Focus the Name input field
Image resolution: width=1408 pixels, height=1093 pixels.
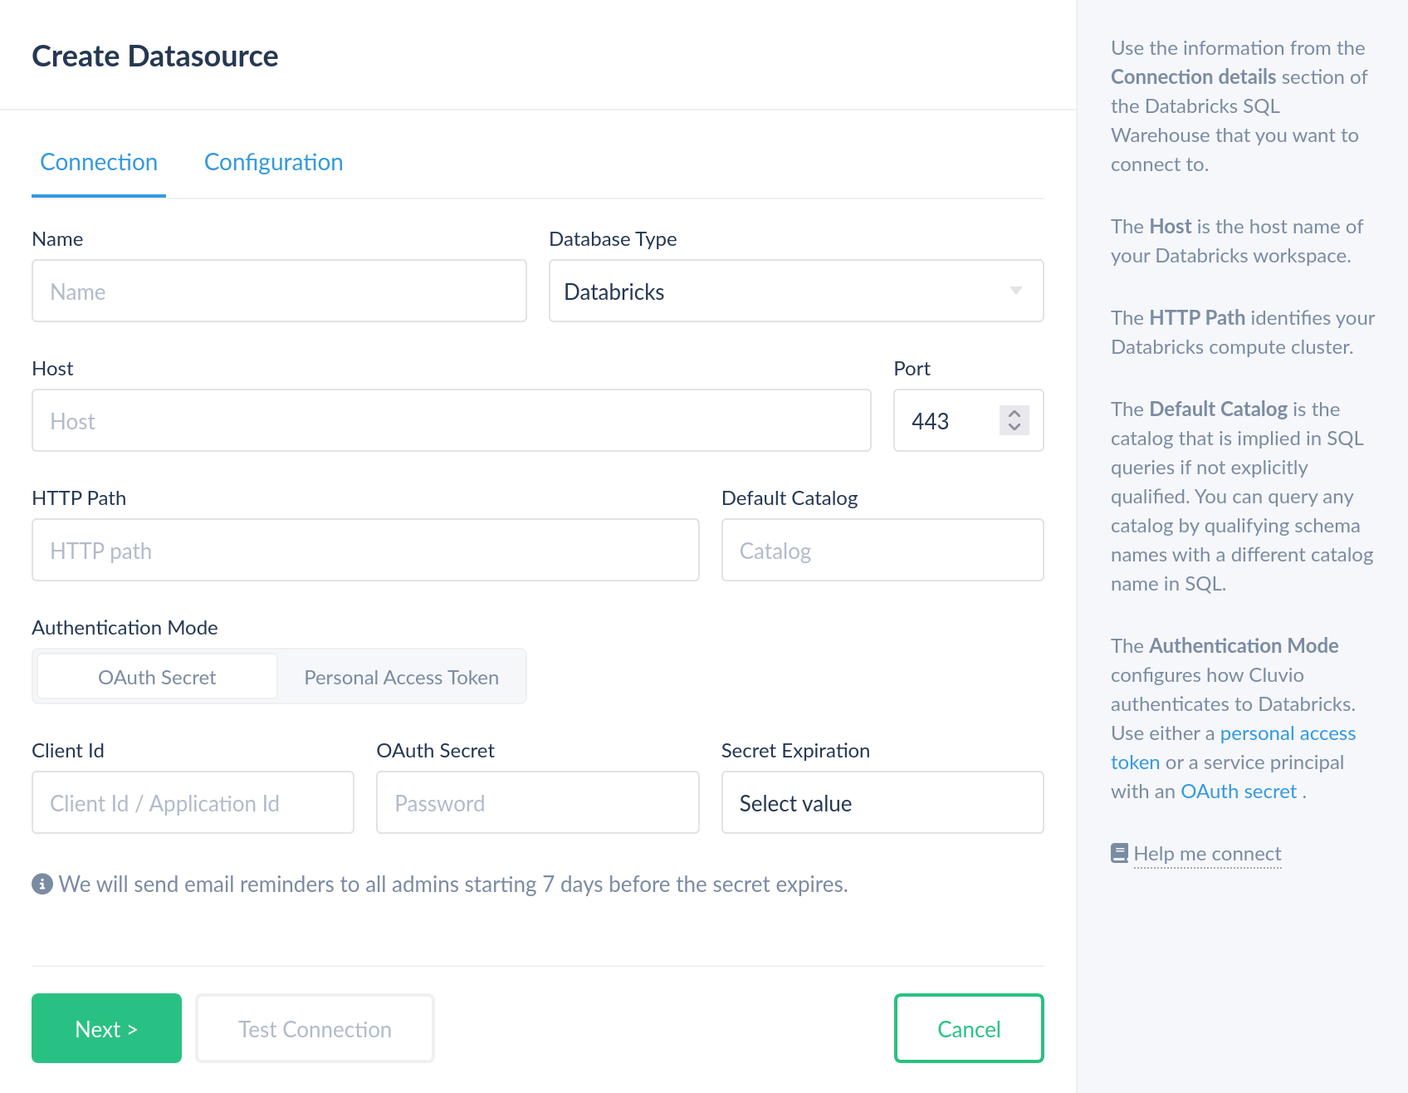(279, 291)
